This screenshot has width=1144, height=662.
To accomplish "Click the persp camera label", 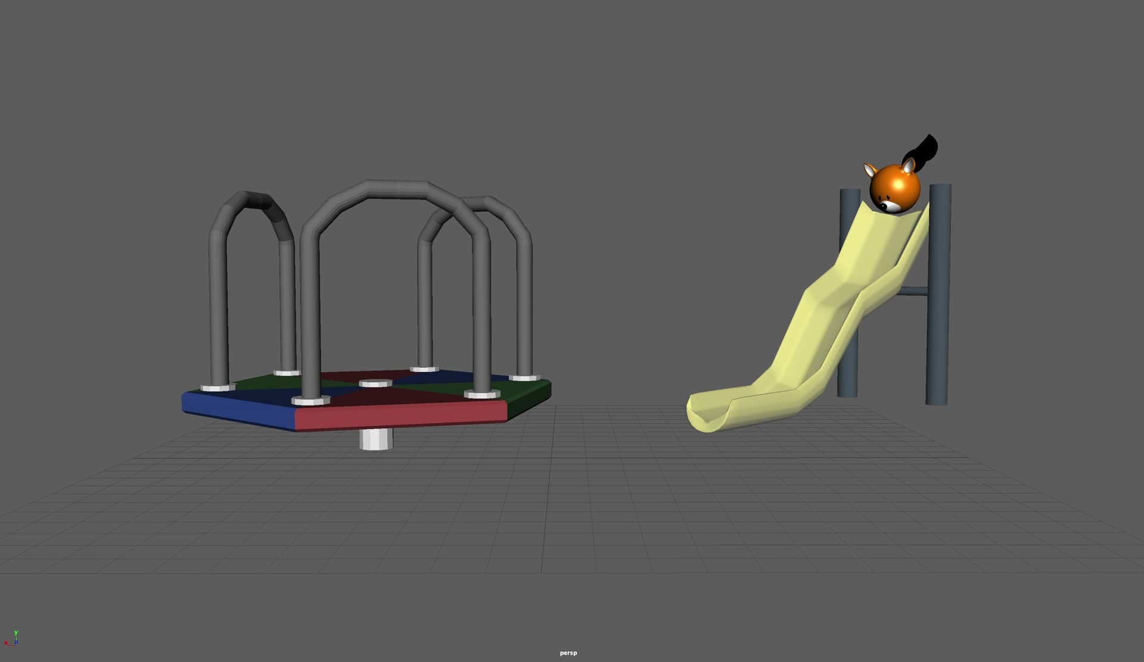I will pos(568,653).
